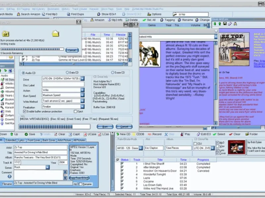The width and height of the screenshot is (265, 198).
Task: Switch to the Lyrics tab
Action: click(22, 140)
